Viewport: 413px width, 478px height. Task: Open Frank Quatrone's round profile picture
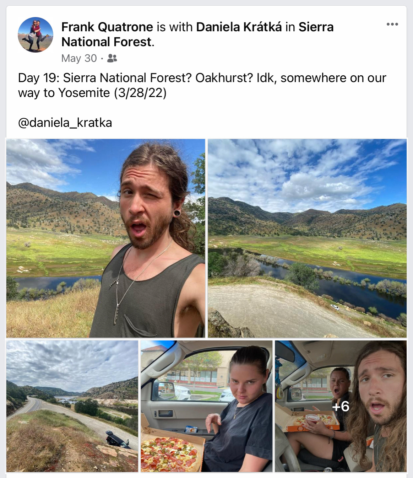tap(36, 35)
